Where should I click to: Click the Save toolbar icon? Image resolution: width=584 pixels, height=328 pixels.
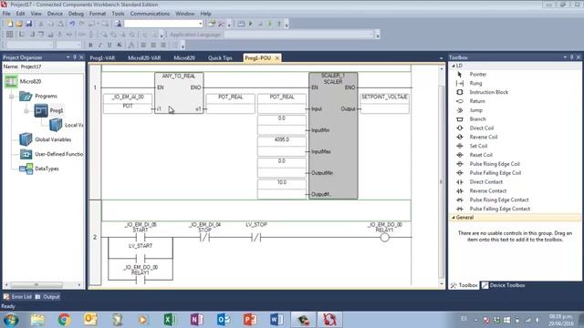(x=28, y=24)
